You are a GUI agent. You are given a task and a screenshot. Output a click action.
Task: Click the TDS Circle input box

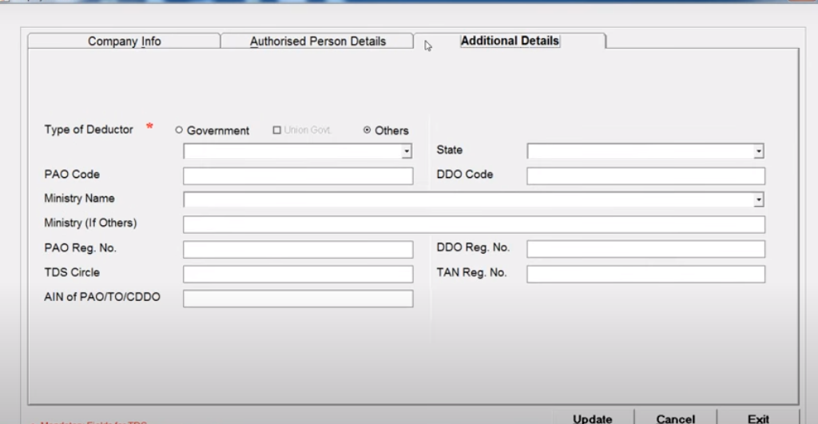pos(298,274)
